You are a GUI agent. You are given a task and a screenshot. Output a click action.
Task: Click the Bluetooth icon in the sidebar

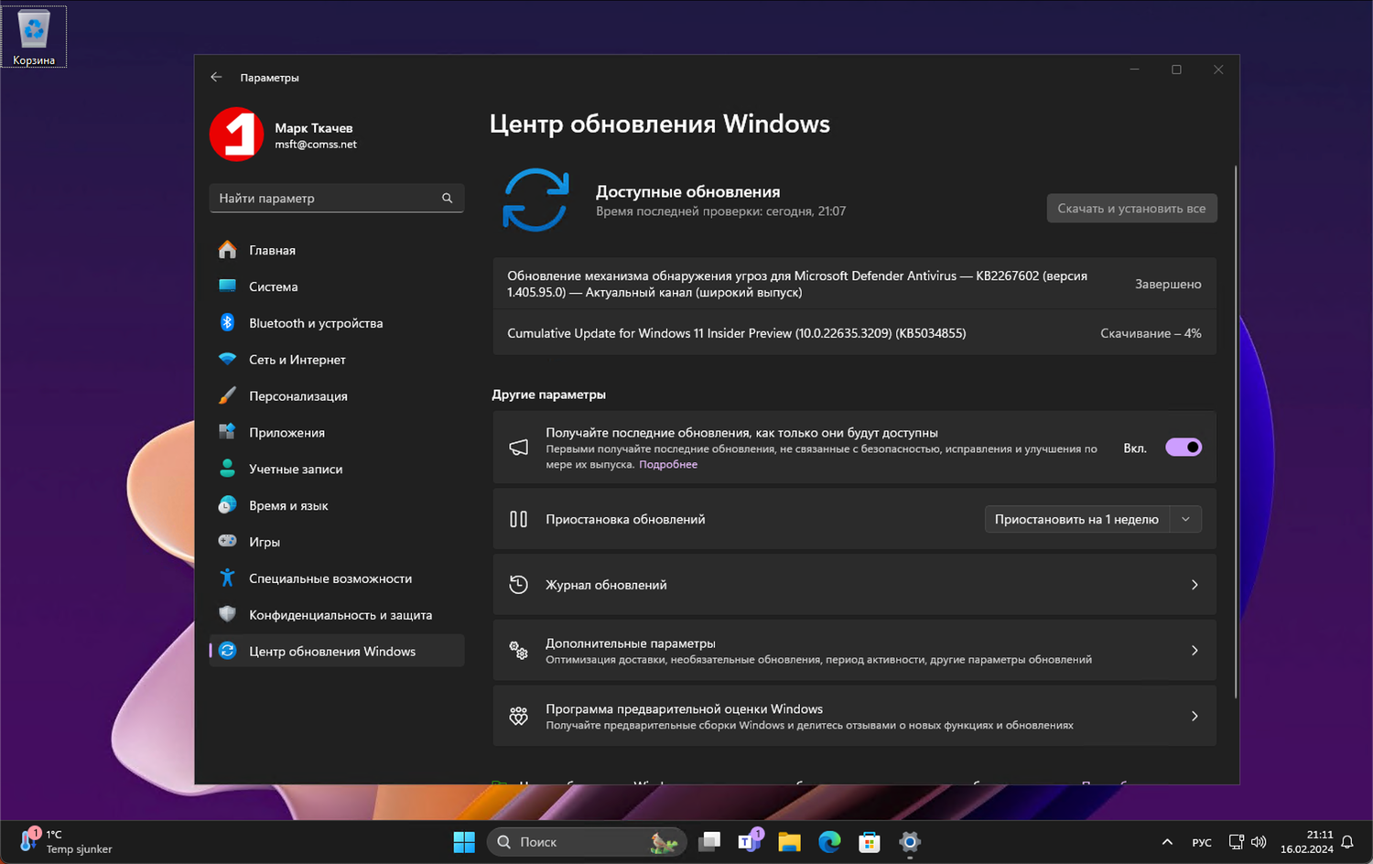tap(227, 323)
